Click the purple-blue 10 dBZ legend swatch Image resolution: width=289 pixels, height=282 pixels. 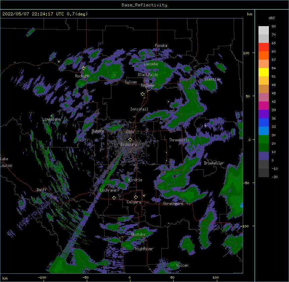[x=264, y=156]
